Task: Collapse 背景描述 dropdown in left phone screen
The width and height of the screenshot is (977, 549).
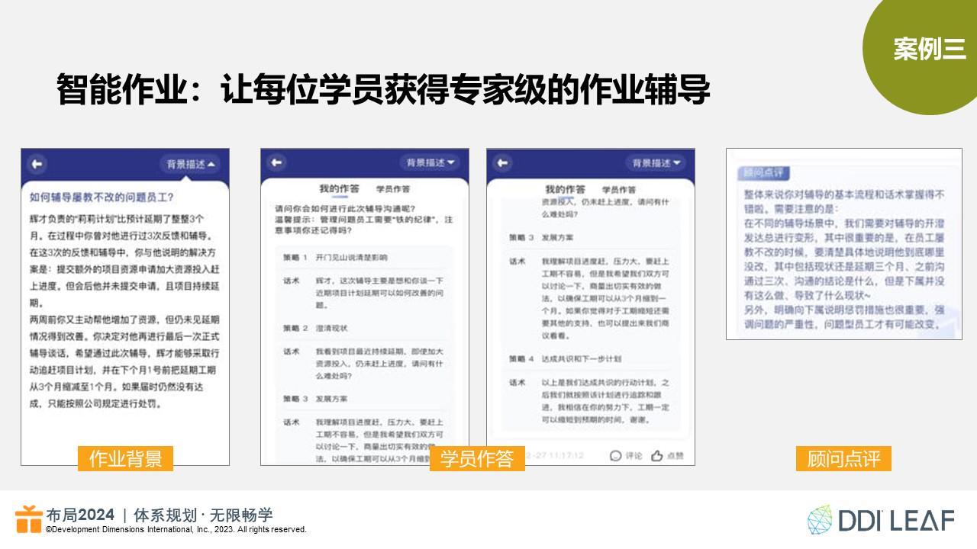Action: 191,164
